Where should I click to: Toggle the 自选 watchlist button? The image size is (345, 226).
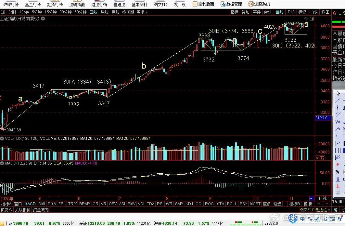pyautogui.click(x=313, y=12)
